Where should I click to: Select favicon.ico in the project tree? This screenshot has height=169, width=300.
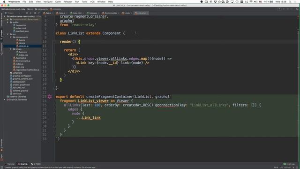(x=21, y=25)
